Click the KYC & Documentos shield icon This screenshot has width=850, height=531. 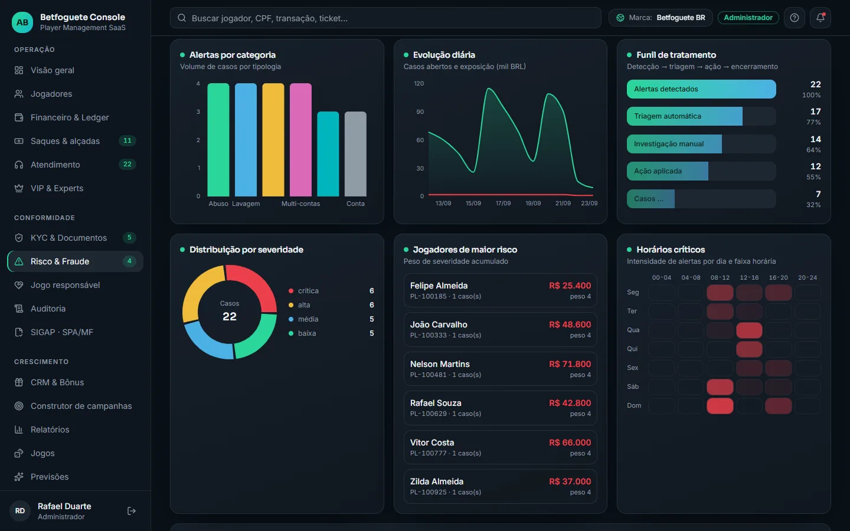19,238
